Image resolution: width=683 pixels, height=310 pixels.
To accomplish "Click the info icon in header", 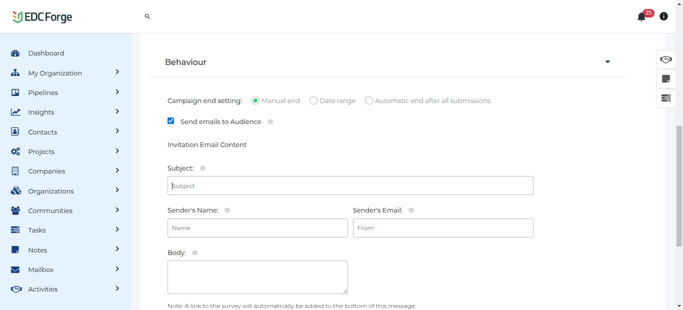I will tap(663, 16).
